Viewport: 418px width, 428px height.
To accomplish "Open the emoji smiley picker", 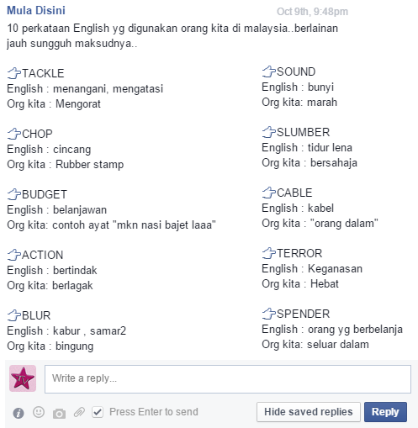I will (x=39, y=412).
